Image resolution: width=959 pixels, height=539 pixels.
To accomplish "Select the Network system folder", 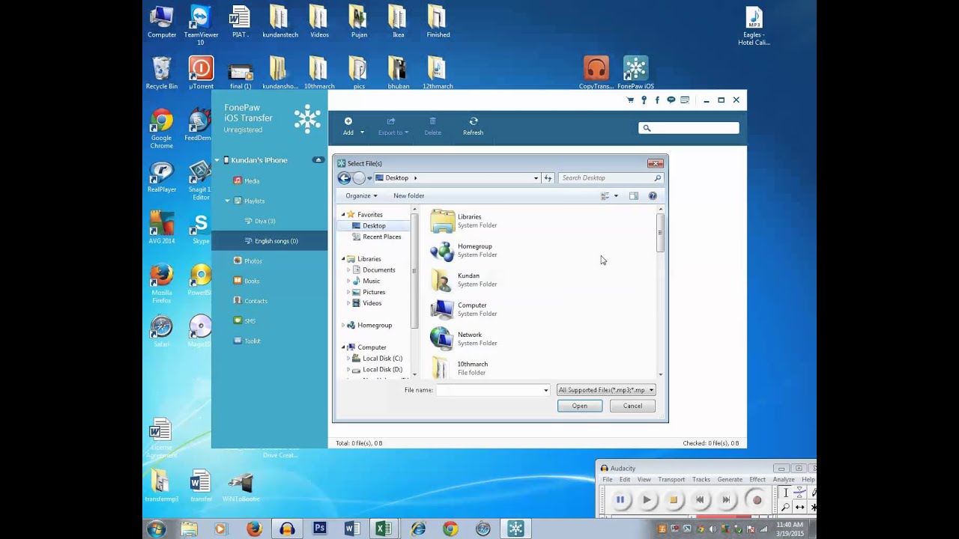I will point(465,338).
